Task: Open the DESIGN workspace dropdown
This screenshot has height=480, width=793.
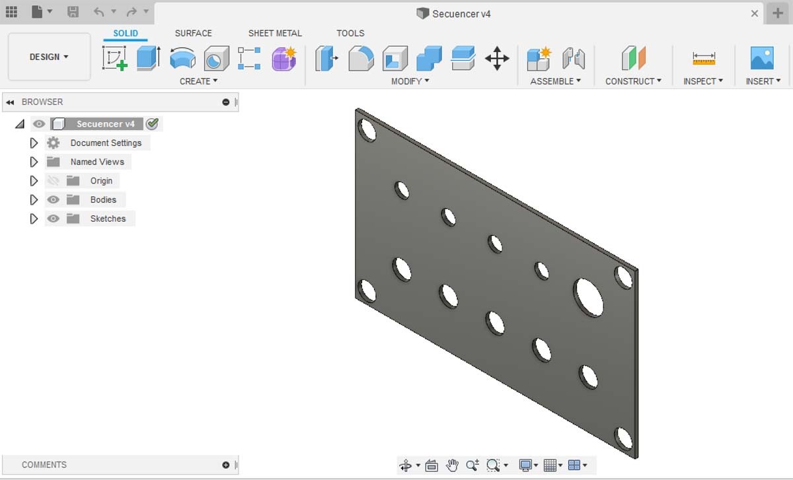Action: coord(49,57)
